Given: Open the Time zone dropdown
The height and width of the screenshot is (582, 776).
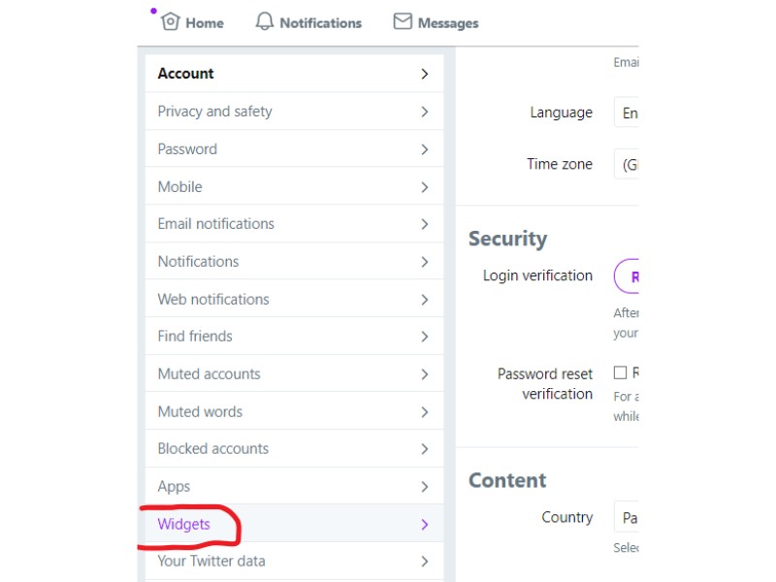Looking at the screenshot, I should coord(627,164).
